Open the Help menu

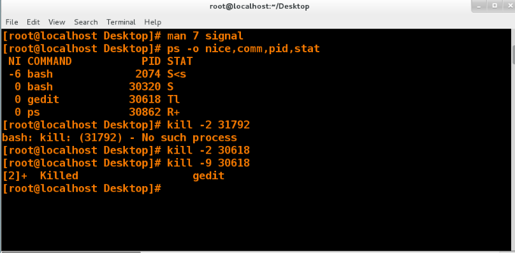pyautogui.click(x=153, y=22)
